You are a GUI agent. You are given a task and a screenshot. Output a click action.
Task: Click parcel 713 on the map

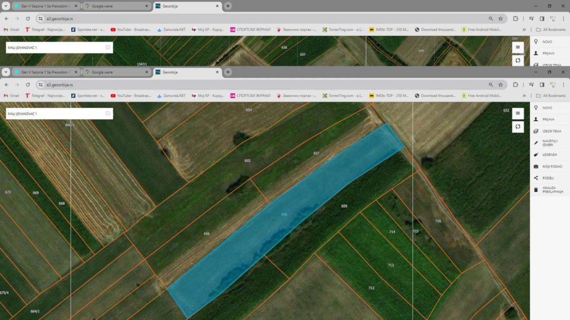[390, 265]
